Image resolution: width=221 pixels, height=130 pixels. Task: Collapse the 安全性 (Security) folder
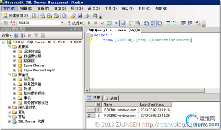coord(9,75)
